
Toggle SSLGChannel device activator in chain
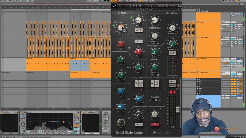tap(83, 112)
